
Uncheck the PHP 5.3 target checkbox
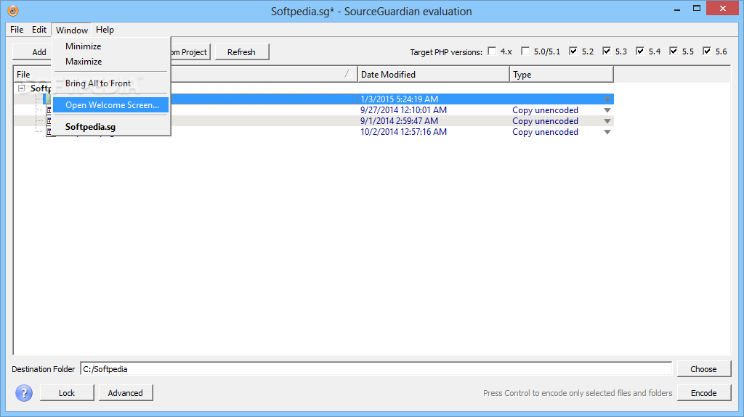tap(607, 51)
